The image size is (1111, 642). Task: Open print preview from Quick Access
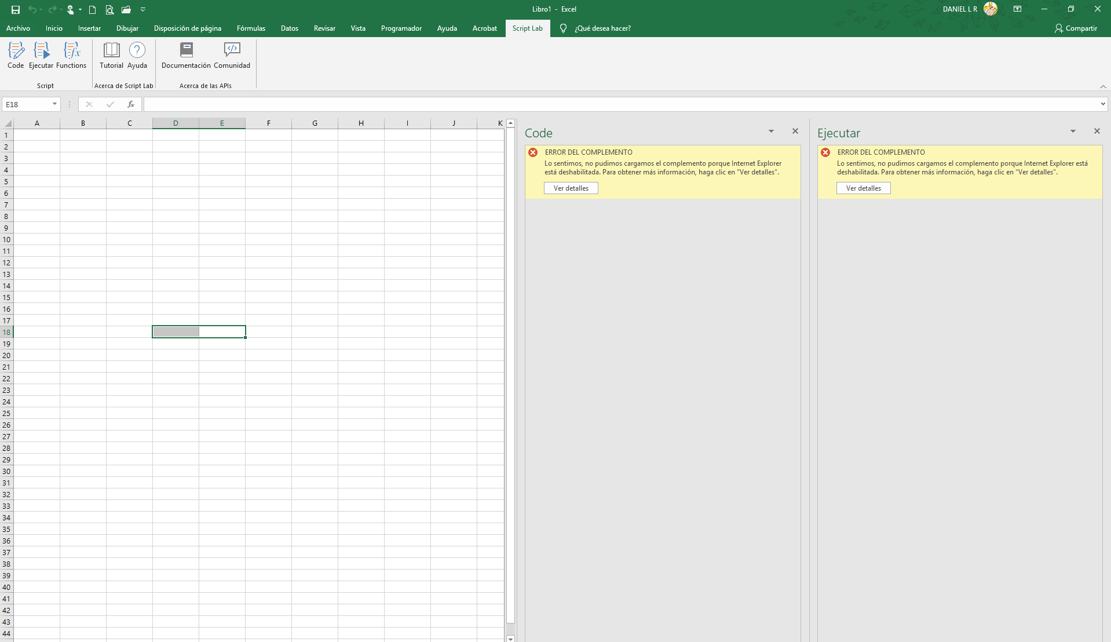point(109,9)
